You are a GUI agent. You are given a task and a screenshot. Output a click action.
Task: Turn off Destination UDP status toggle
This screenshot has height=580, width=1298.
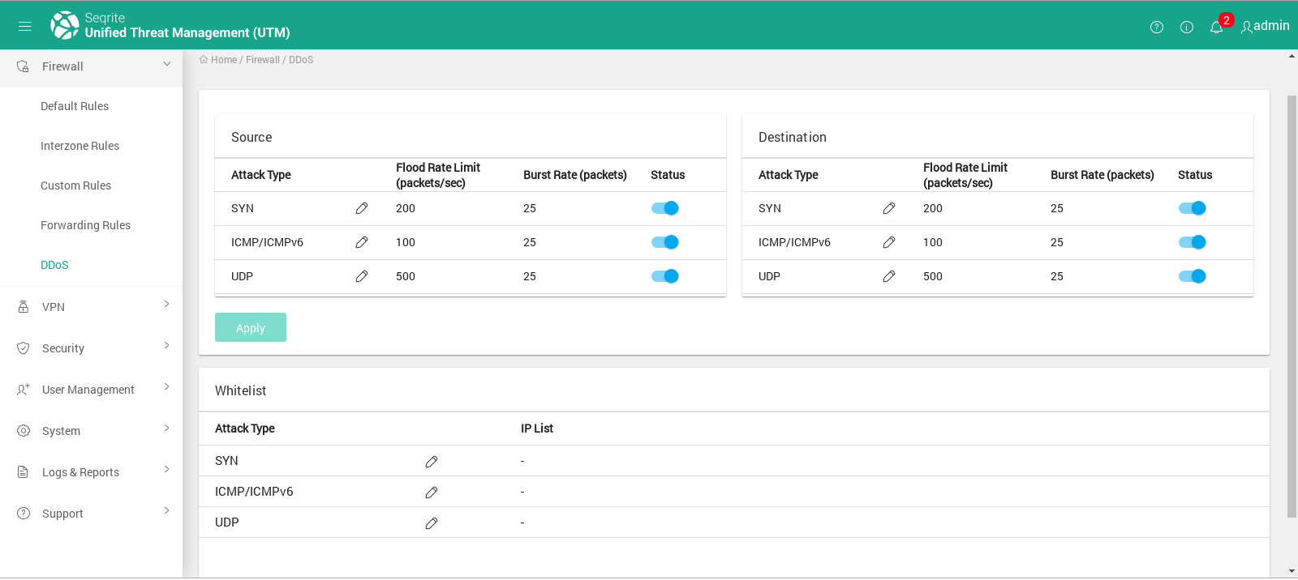click(1193, 277)
